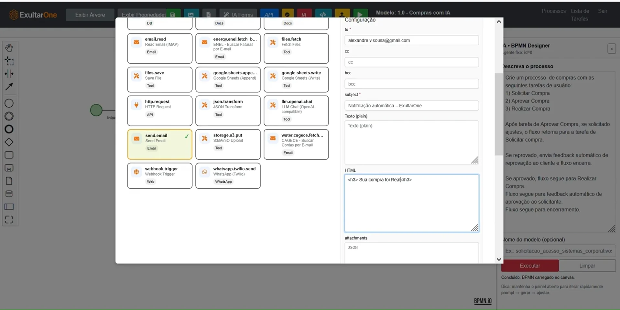This screenshot has height=310, width=620.
Task: Click the Texto (plain) text area
Action: pyautogui.click(x=411, y=142)
